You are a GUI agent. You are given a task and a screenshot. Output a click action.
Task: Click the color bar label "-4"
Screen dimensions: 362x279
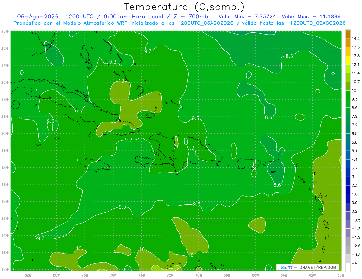(354, 263)
